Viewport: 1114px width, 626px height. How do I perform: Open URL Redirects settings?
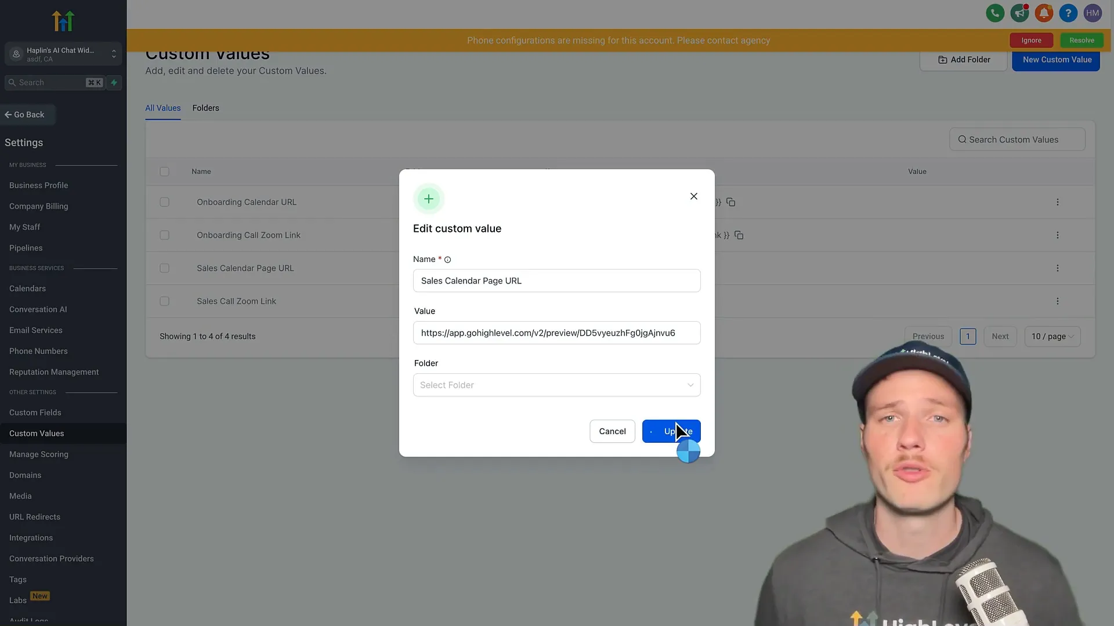[x=35, y=517]
